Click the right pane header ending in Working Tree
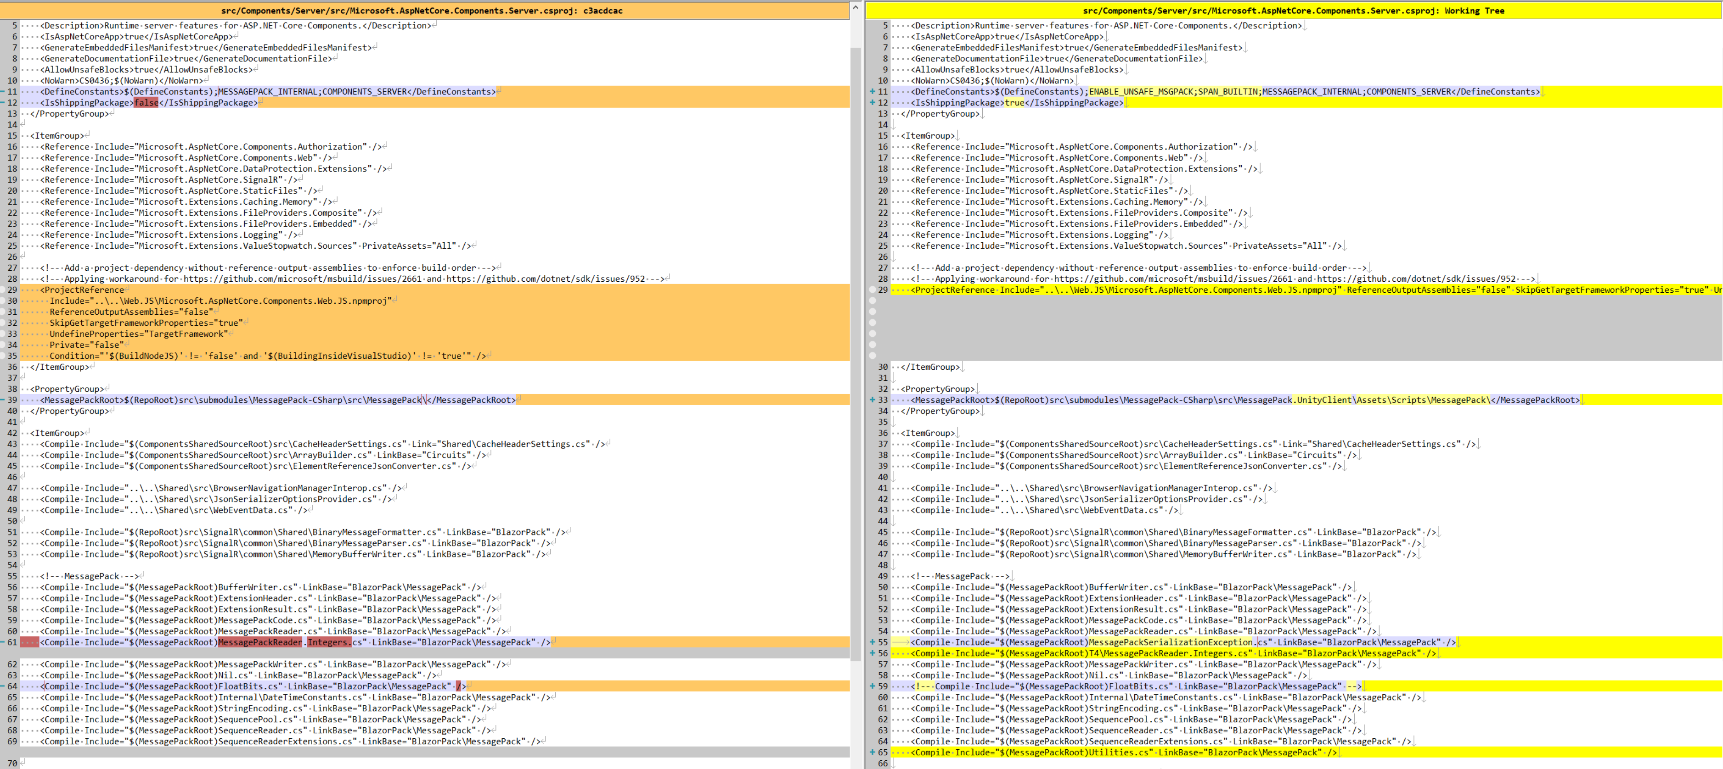This screenshot has width=1723, height=769. pyautogui.click(x=1294, y=11)
